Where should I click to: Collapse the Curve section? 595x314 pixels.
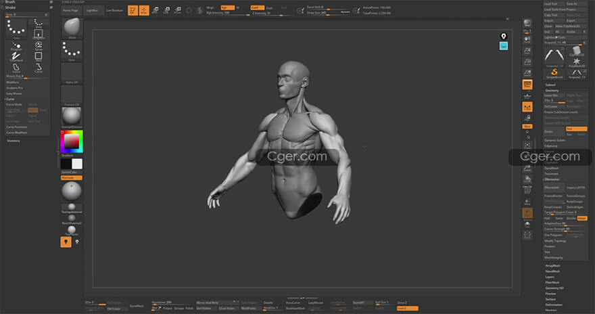[x=10, y=99]
